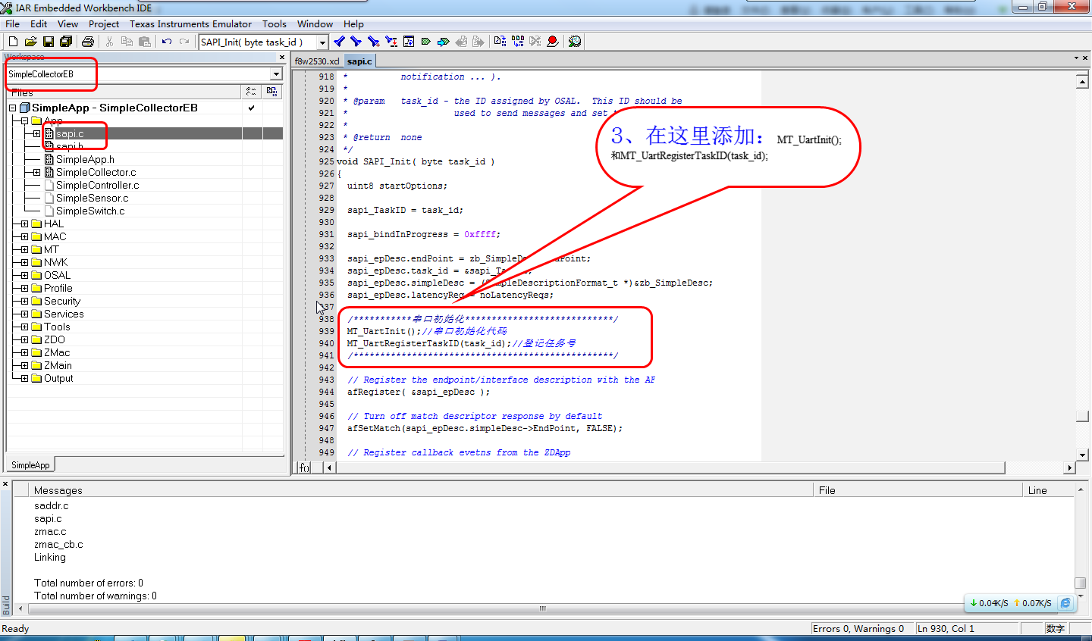This screenshot has height=641, width=1092.
Task: Switch to the f8w2530.xcl editor tab
Action: click(x=317, y=61)
